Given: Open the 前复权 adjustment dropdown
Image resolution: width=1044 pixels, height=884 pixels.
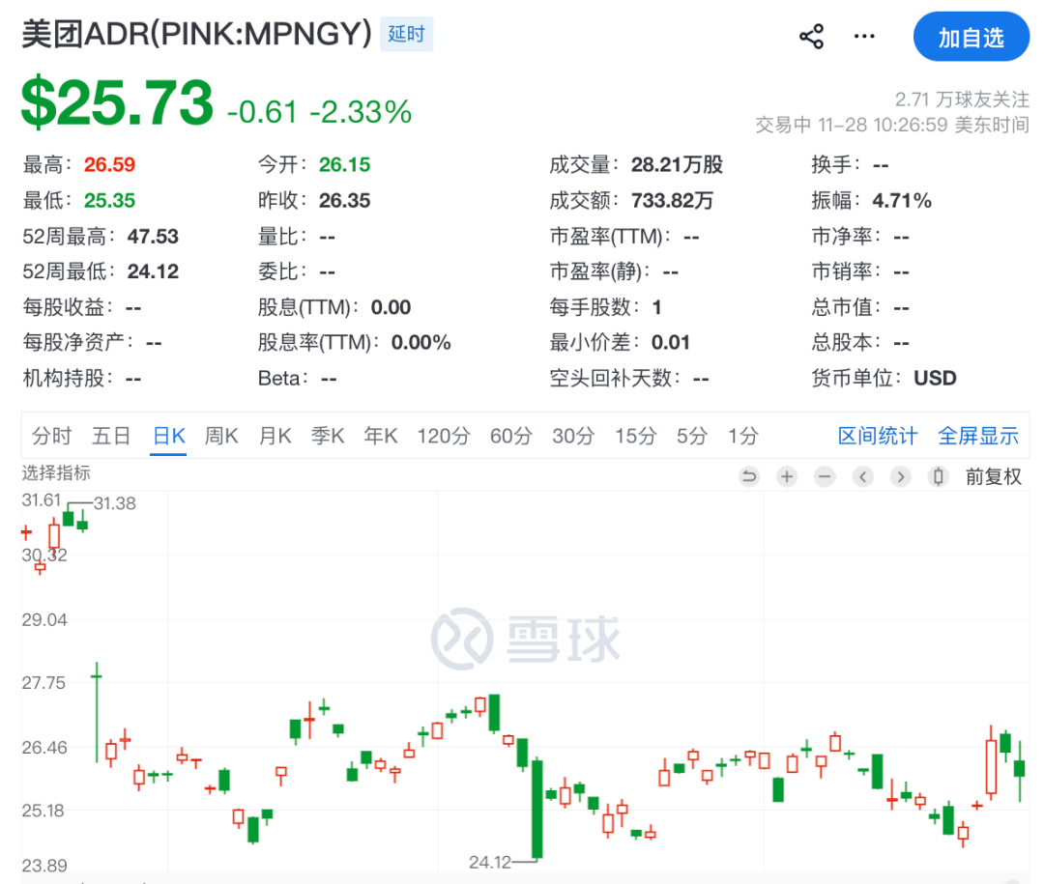Looking at the screenshot, I should (994, 476).
